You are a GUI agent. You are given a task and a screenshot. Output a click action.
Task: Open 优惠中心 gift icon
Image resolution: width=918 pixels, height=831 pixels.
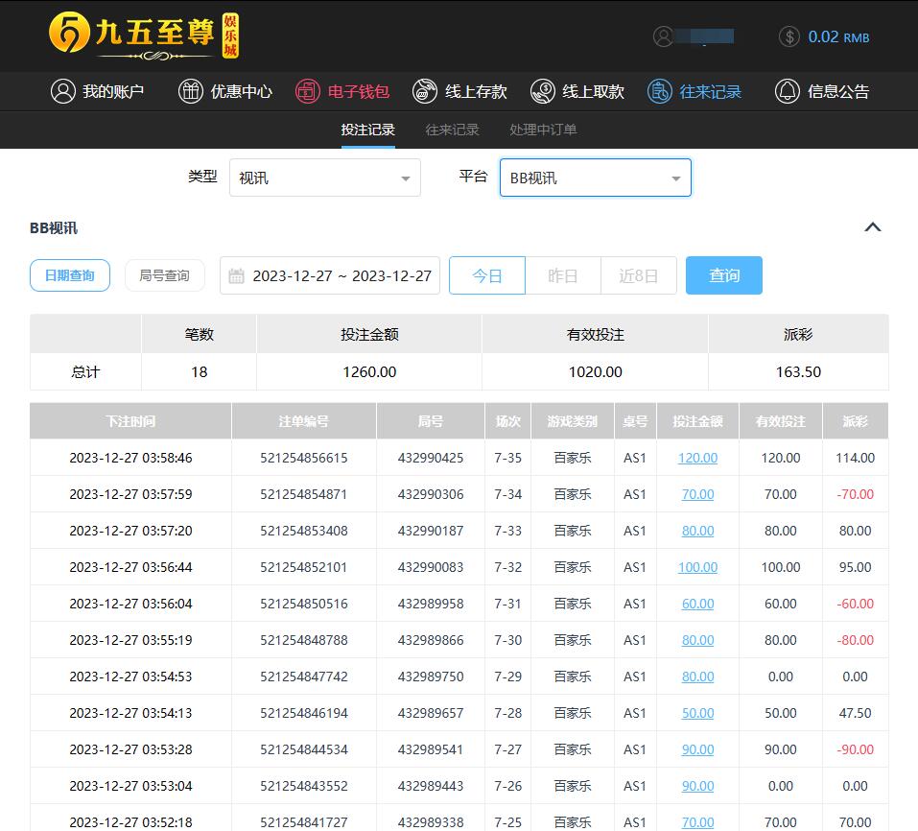click(x=191, y=91)
